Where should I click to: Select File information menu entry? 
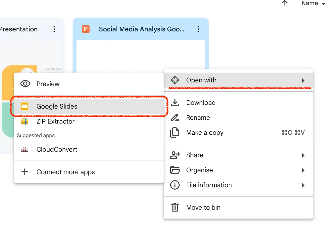click(239, 185)
